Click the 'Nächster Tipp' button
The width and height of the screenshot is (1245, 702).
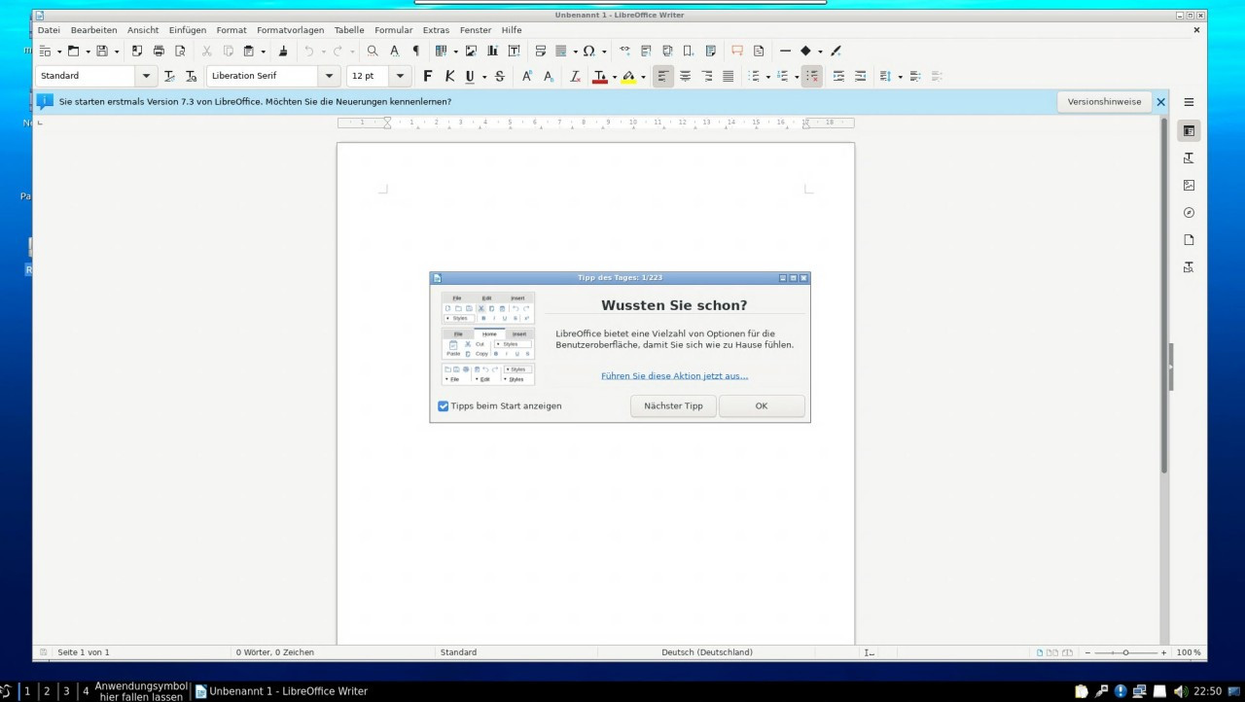[x=673, y=406]
